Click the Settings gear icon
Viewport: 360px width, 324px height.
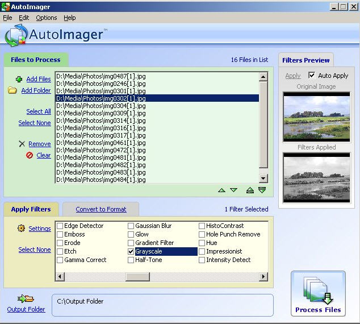22,229
